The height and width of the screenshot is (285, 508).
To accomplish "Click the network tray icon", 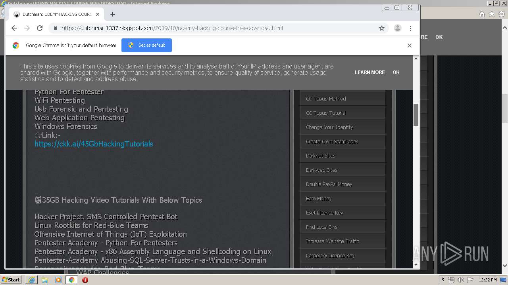I will tap(451, 280).
